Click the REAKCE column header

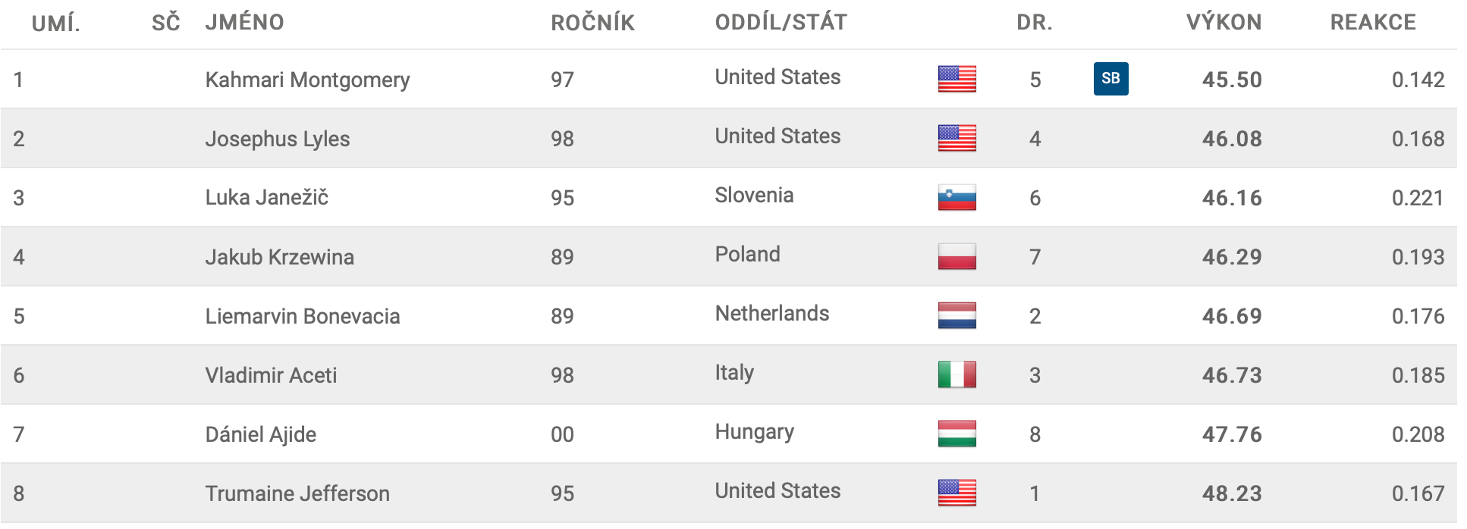1373,22
